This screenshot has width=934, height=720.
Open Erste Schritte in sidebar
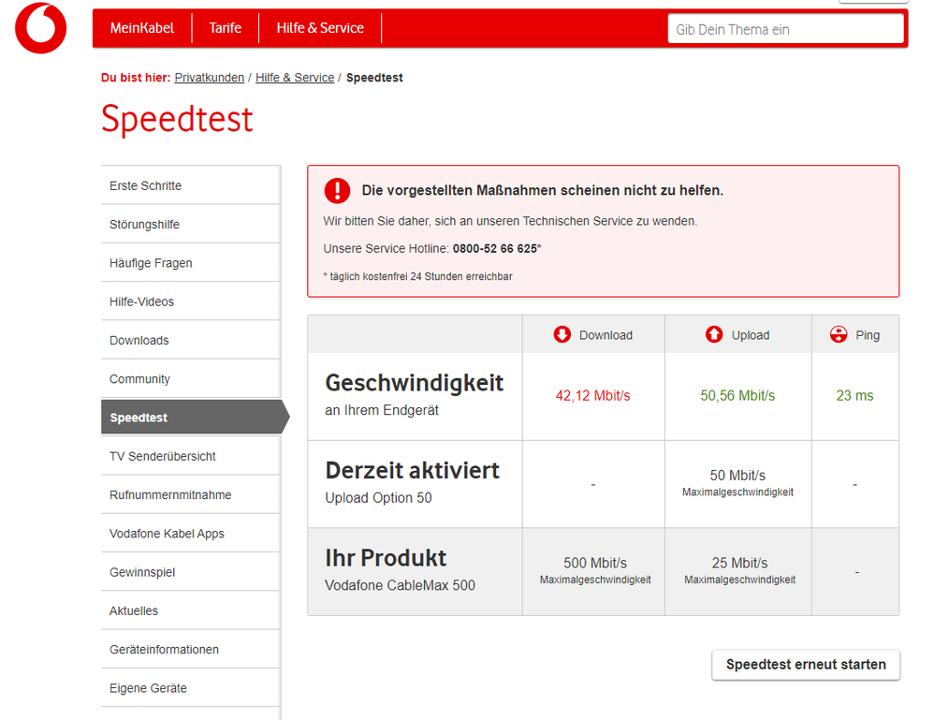pyautogui.click(x=191, y=185)
